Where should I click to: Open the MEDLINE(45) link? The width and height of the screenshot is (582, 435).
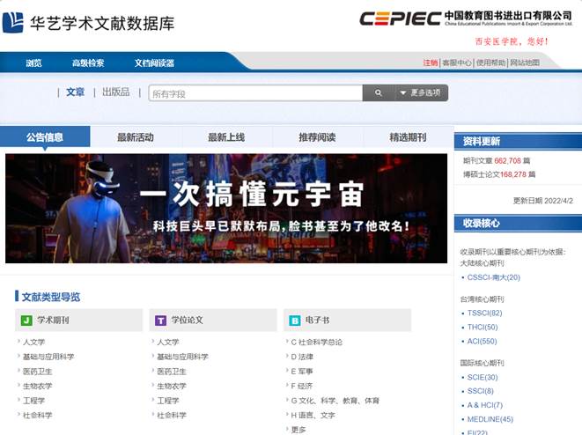[x=490, y=419]
